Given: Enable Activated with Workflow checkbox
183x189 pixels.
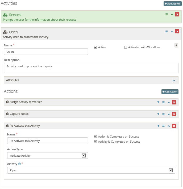Looking at the screenshot, I should (x=126, y=47).
